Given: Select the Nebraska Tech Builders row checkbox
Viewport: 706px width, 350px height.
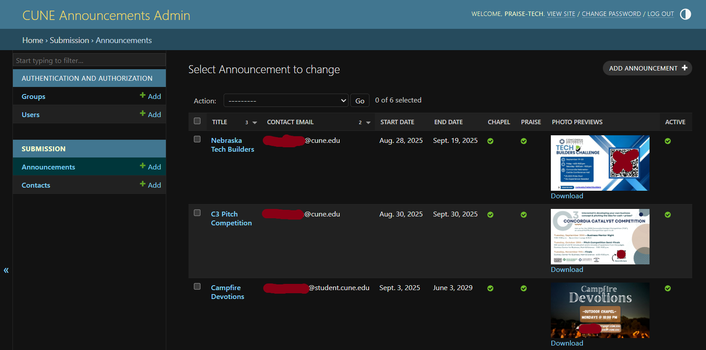Looking at the screenshot, I should pyautogui.click(x=197, y=139).
